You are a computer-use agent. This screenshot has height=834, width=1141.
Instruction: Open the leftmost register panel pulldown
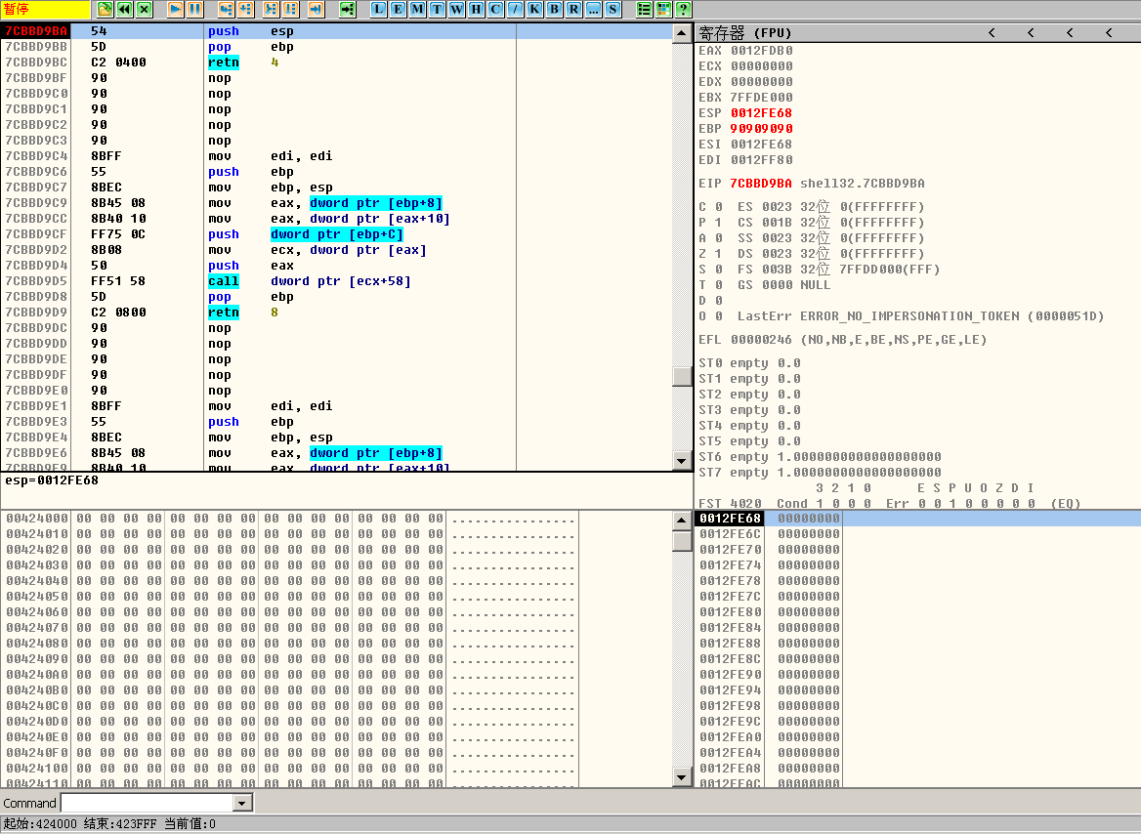tap(991, 32)
